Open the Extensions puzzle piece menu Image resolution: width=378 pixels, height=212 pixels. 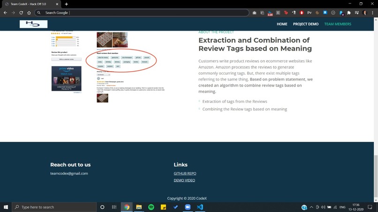point(349,13)
